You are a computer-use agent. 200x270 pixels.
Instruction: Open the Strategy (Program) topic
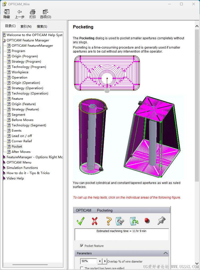[26, 62]
